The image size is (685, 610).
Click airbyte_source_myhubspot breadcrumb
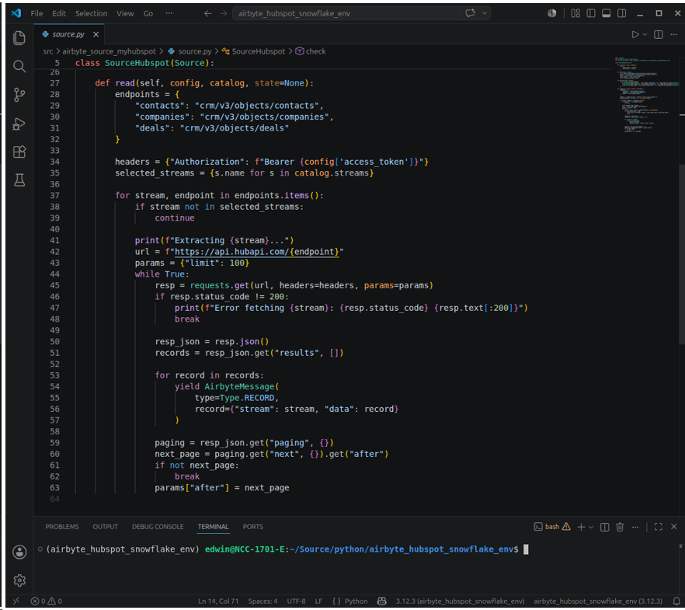(109, 51)
